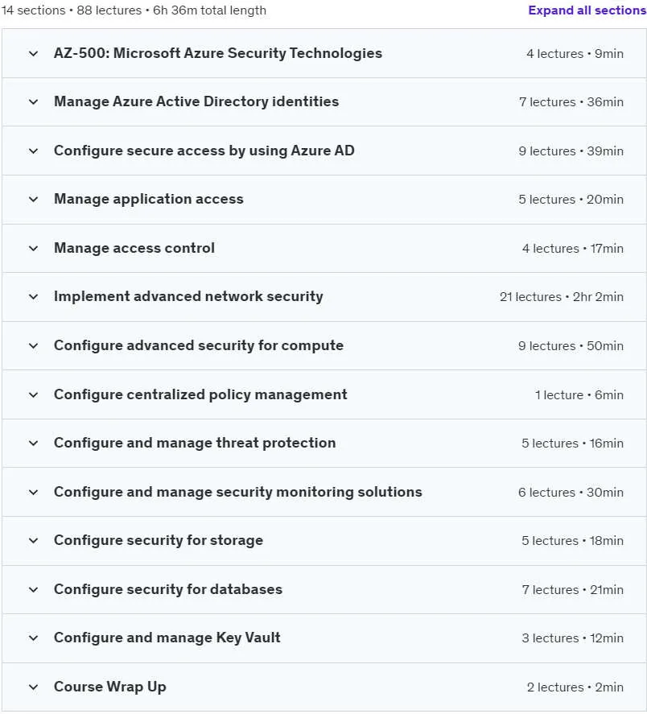Expand chevron for Configure and manage threat protection
647x714 pixels.
33,443
